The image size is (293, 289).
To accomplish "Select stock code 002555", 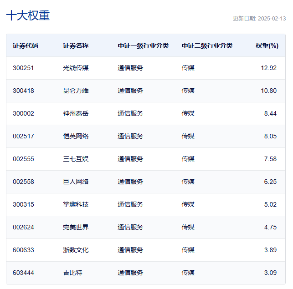I will click(23, 159).
